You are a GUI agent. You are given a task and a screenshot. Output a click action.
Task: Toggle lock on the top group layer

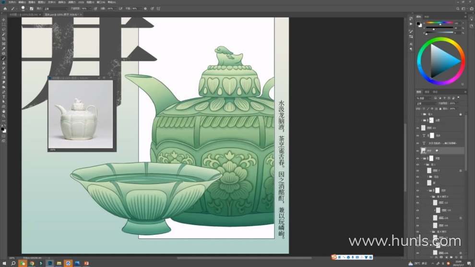[x=461, y=115]
